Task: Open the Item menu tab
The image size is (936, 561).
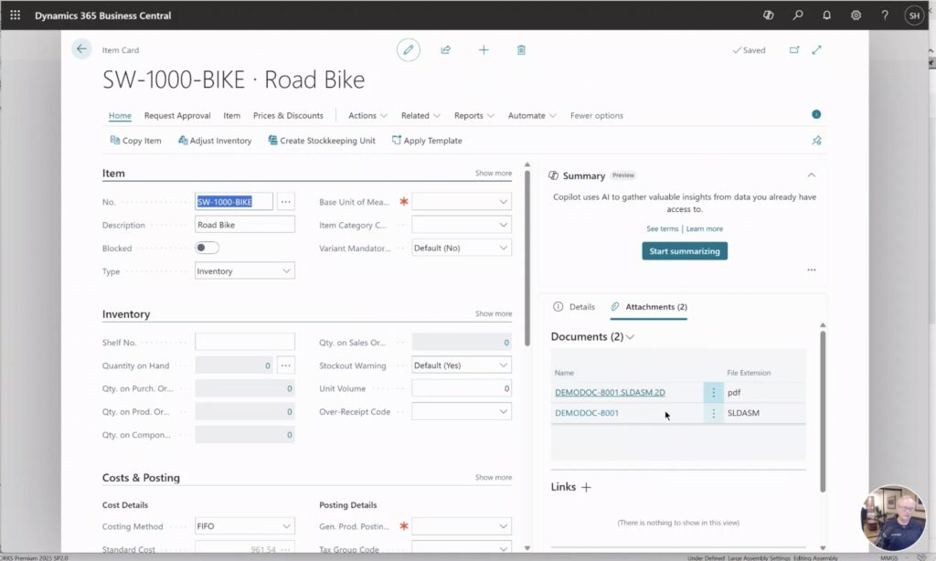Action: click(x=231, y=116)
